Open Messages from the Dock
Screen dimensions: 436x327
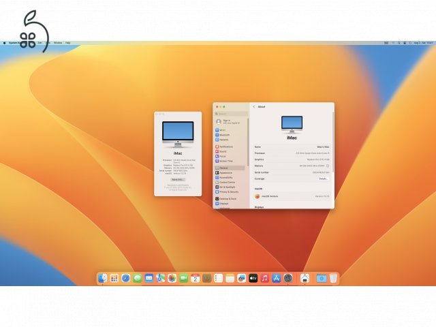pyautogui.click(x=138, y=278)
